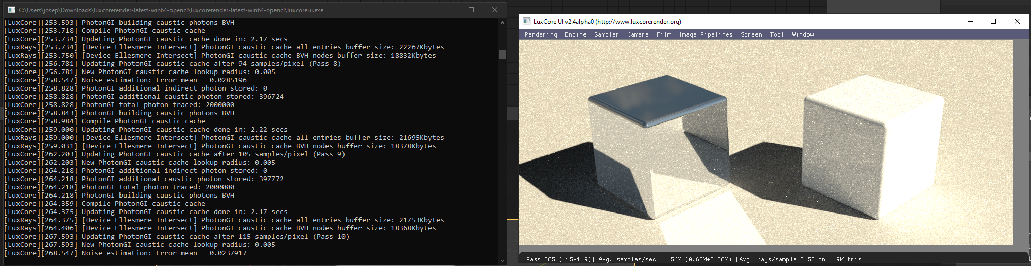
Task: Maximize the luxcoreui.exe console window
Action: tap(471, 10)
